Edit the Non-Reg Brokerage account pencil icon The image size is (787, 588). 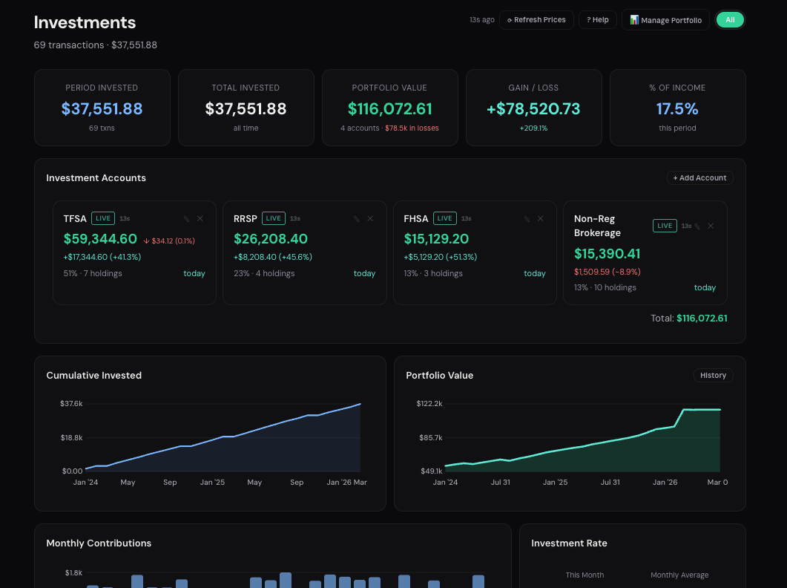pos(697,226)
